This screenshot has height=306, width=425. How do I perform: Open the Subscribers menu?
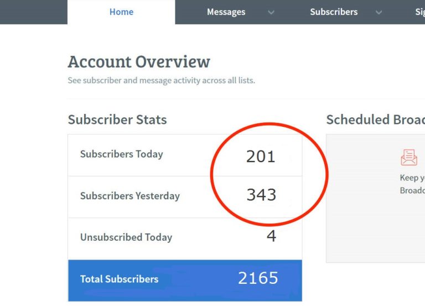(334, 12)
